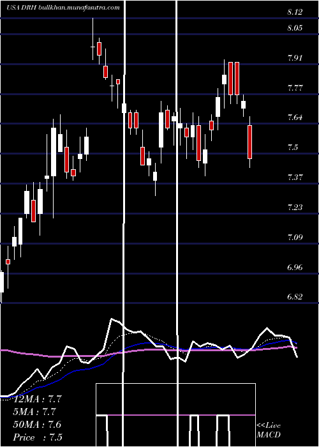Image resolution: width=319 pixels, height=447 pixels.
Task: Click the highest doji candle near 8.12
Action: point(93,47)
